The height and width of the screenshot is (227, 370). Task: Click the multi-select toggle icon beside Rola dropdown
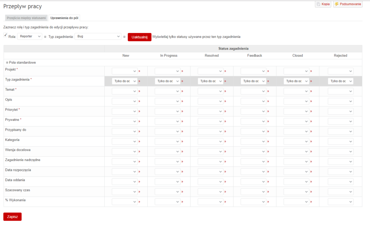point(45,37)
